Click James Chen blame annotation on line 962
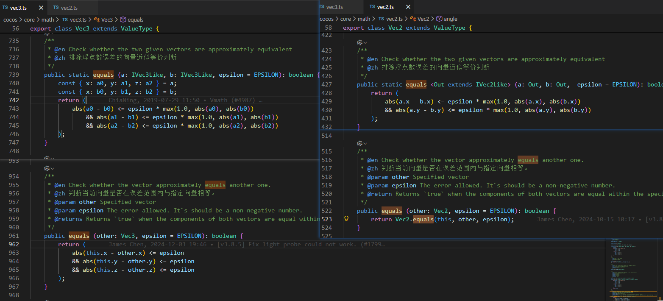Viewport: 663px width, 301px height. click(246, 244)
